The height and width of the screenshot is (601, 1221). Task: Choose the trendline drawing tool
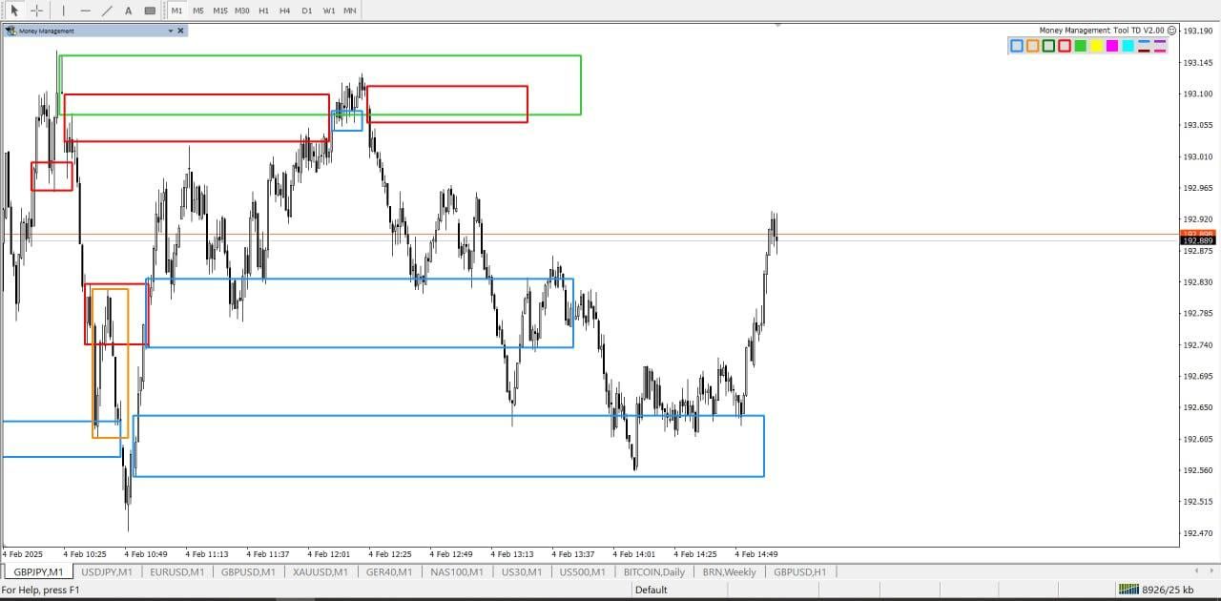[x=107, y=10]
